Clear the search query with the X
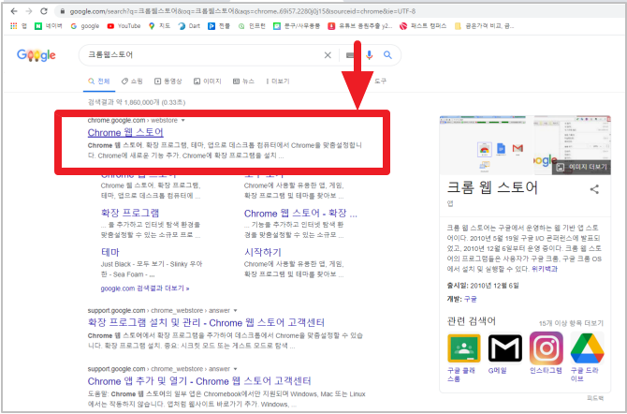 click(328, 55)
